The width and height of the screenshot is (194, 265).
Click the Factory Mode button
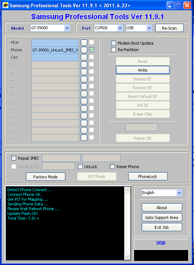pos(45,177)
